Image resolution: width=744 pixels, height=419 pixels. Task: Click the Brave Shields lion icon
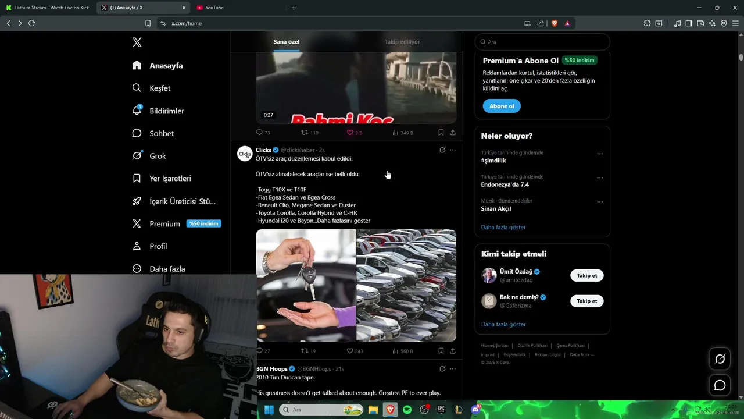pyautogui.click(x=555, y=23)
